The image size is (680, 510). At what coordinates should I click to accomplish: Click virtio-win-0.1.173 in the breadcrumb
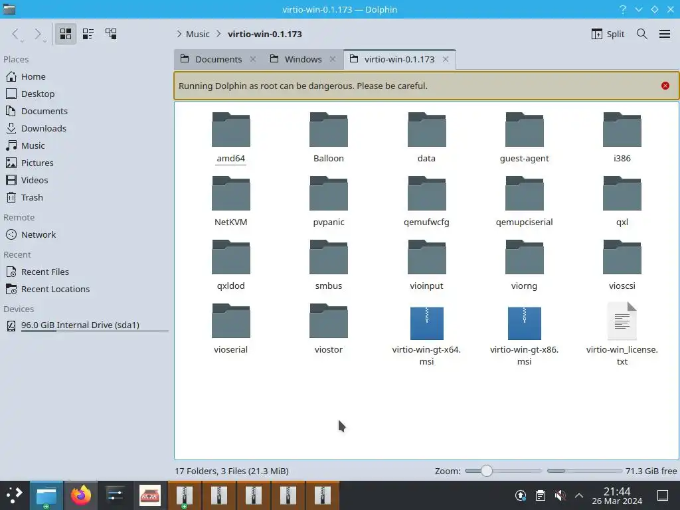(x=265, y=34)
